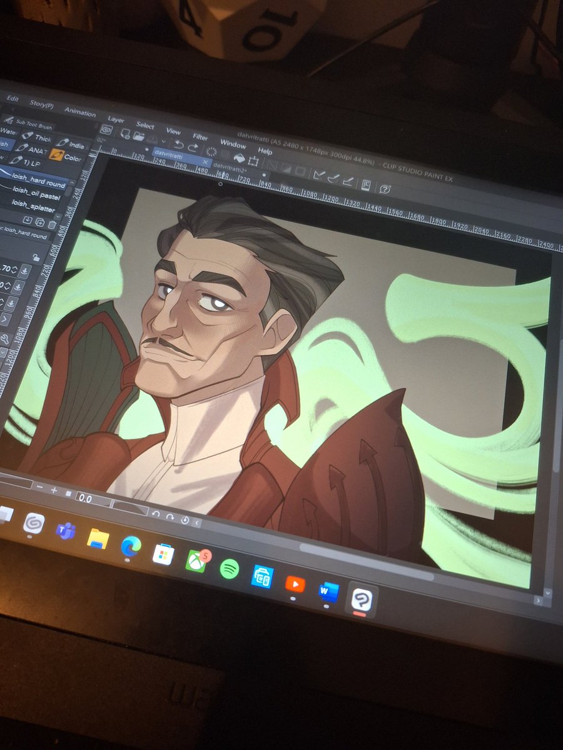Viewport: 563px width, 750px height.
Task: Rotate canvas left icon below canvas
Action: [x=156, y=514]
